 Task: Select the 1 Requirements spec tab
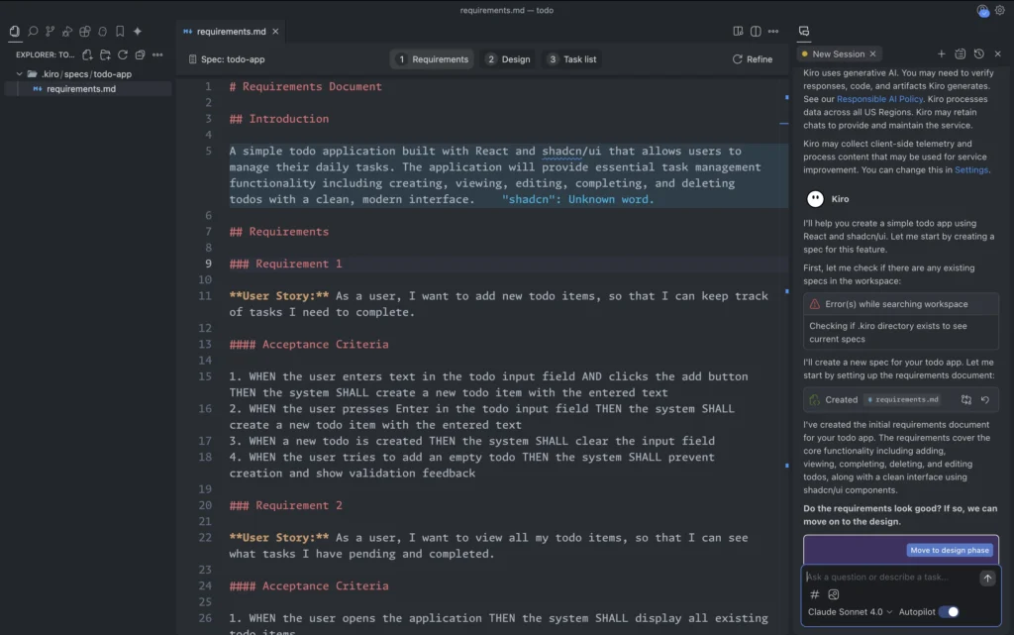(x=432, y=58)
